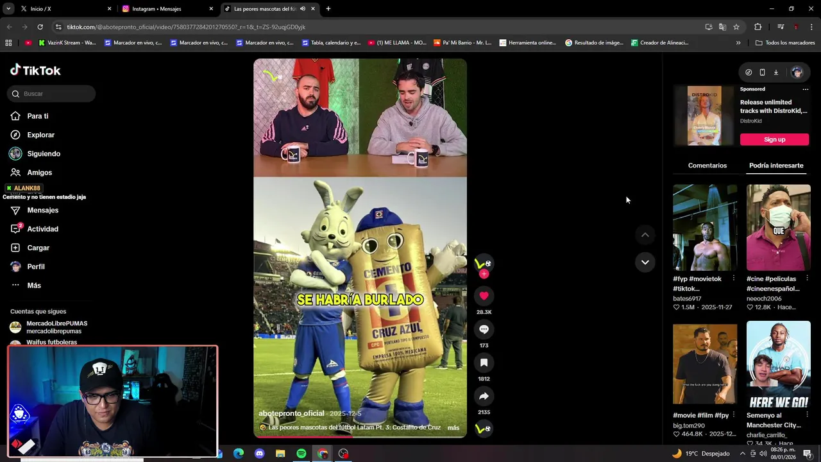Open the taskbar notification center

(x=807, y=454)
